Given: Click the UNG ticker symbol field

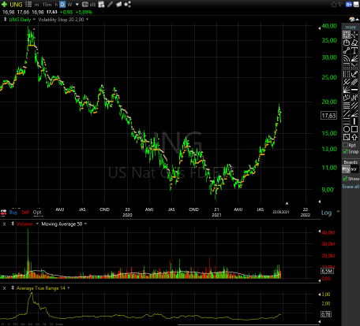Looking at the screenshot, I should point(16,5).
